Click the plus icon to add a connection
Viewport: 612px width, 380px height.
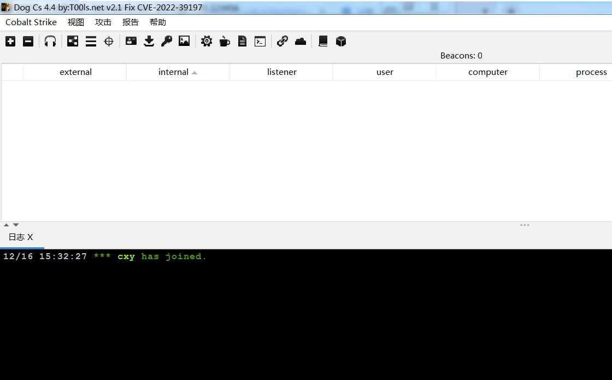coord(10,42)
